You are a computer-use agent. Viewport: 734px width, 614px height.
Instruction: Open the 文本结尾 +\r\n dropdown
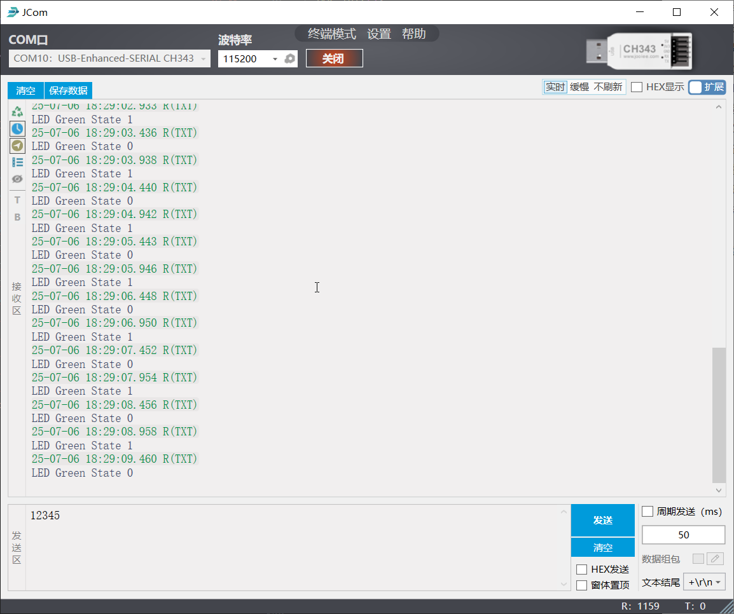click(x=704, y=582)
